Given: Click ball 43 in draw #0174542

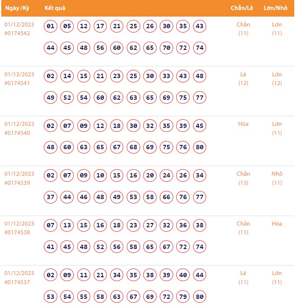Looking at the screenshot, I should coord(200,26).
